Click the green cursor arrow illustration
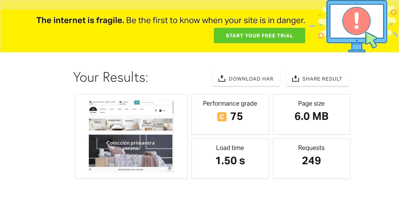 tap(371, 40)
